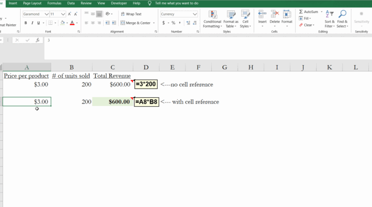Click the Insert Function fx icon
The width and height of the screenshot is (372, 207).
(37, 40)
